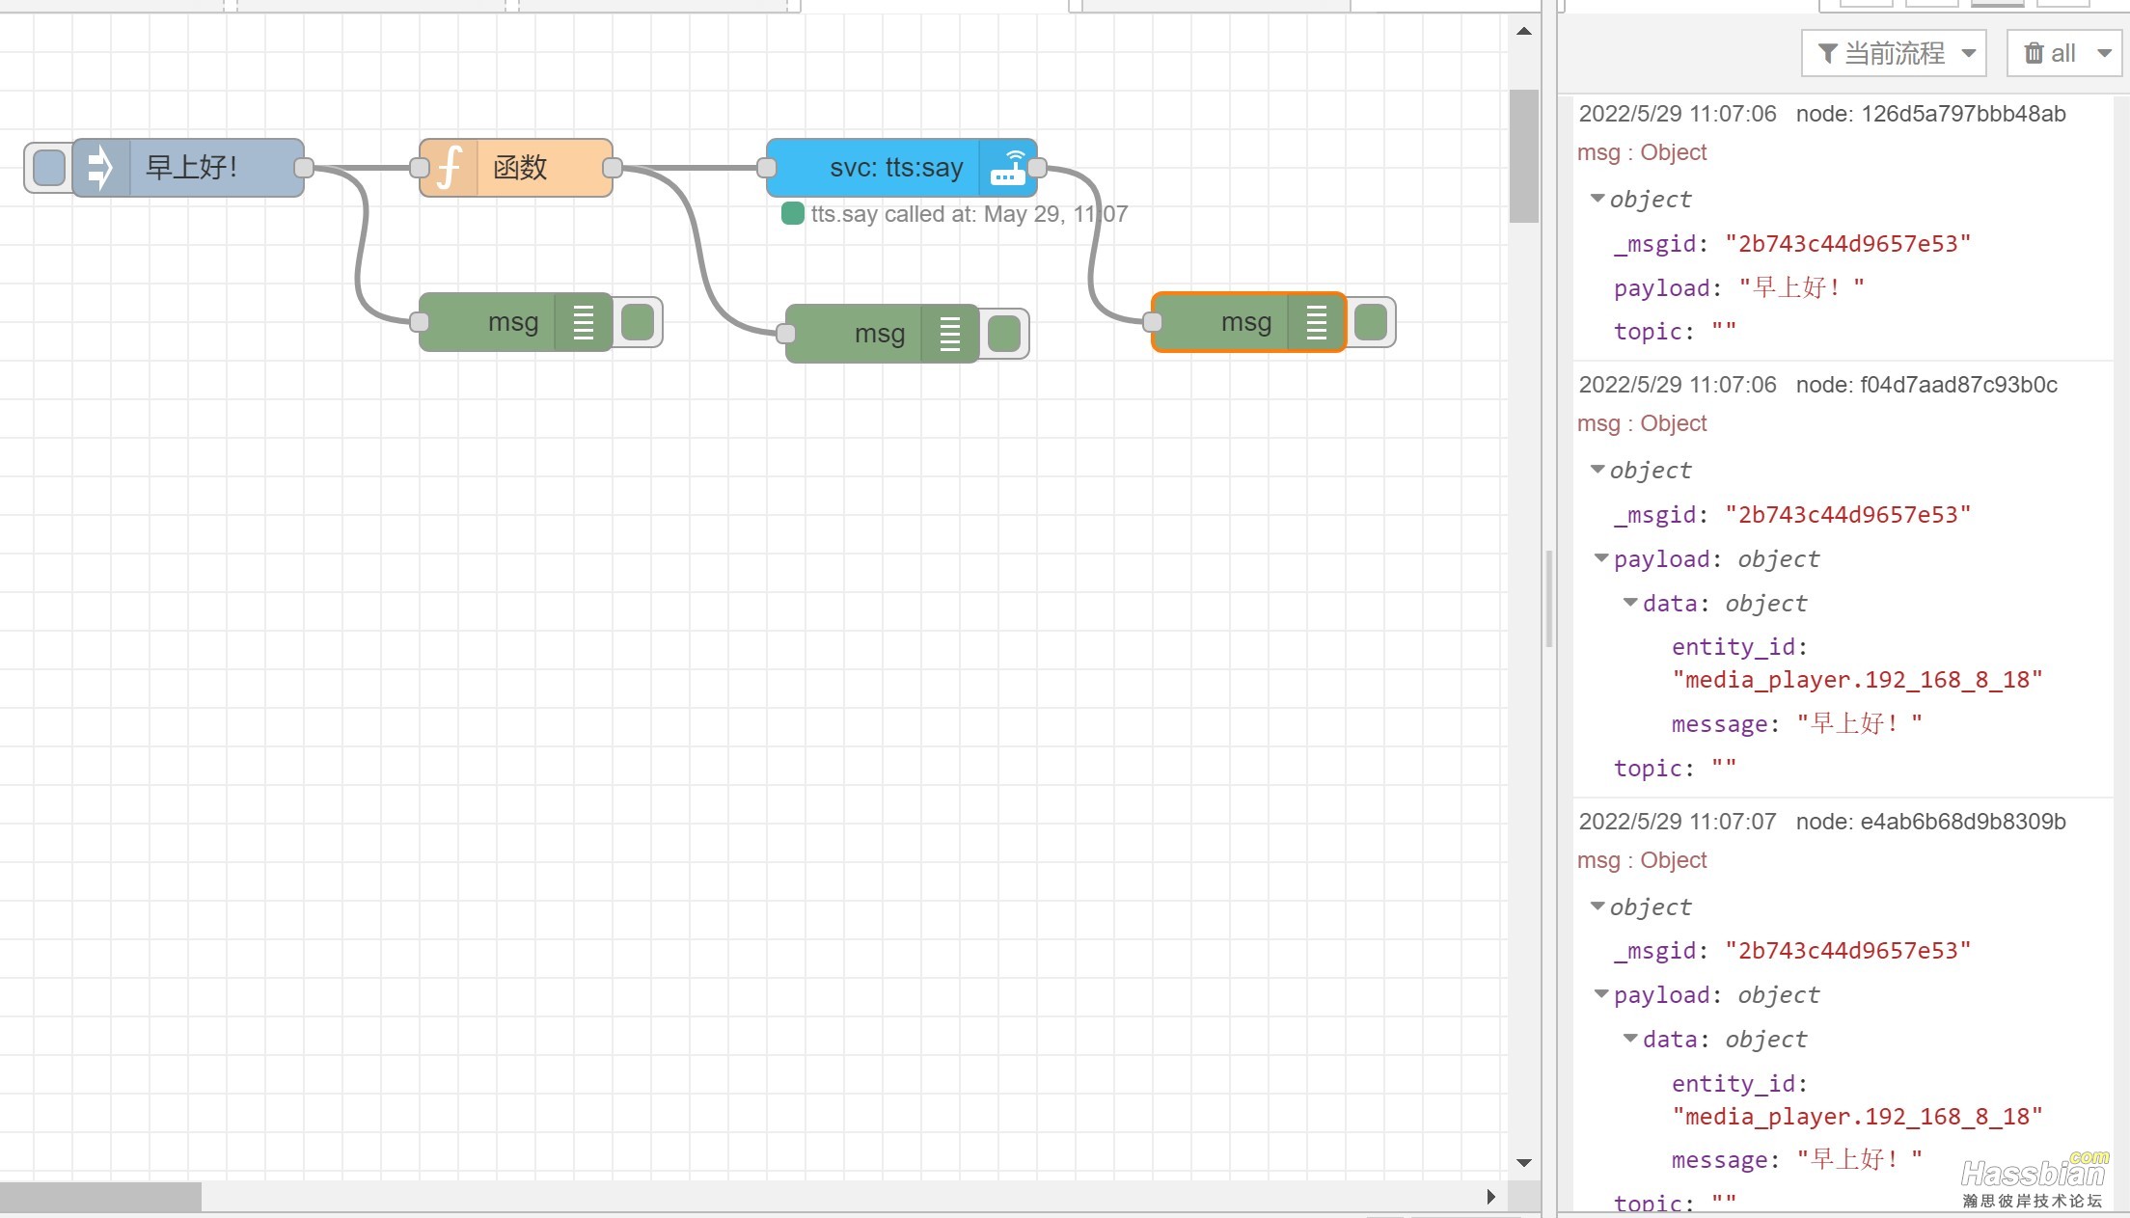Toggle debug node below 函数 on or off

coord(638,322)
